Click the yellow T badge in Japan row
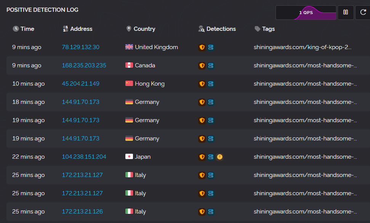This screenshot has width=370, height=223. (219, 157)
